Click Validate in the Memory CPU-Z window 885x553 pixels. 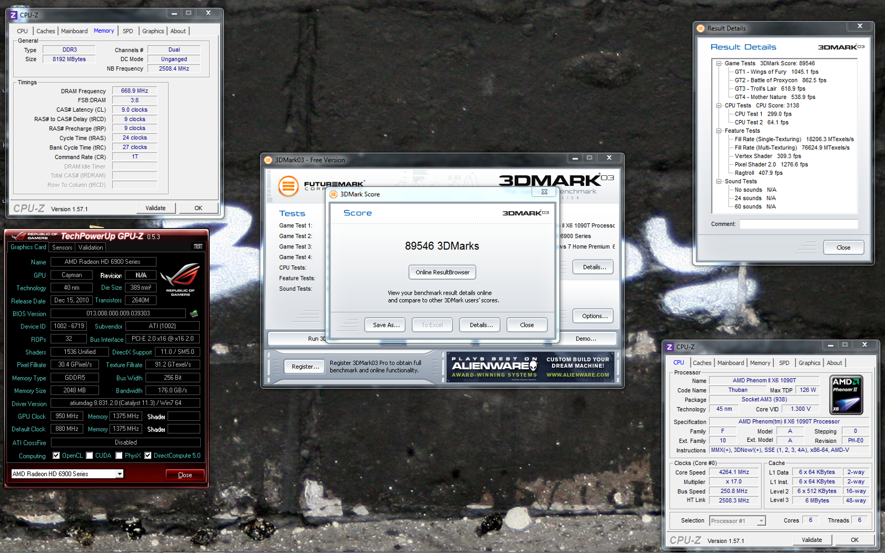155,208
